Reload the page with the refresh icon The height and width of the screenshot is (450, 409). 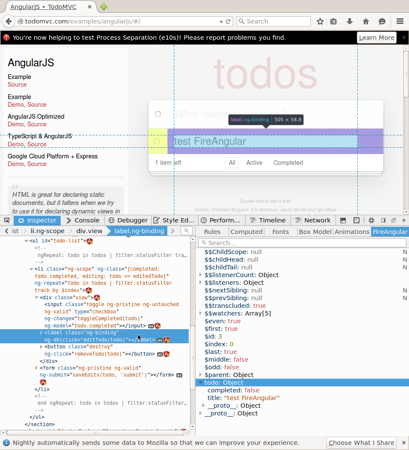(228, 21)
